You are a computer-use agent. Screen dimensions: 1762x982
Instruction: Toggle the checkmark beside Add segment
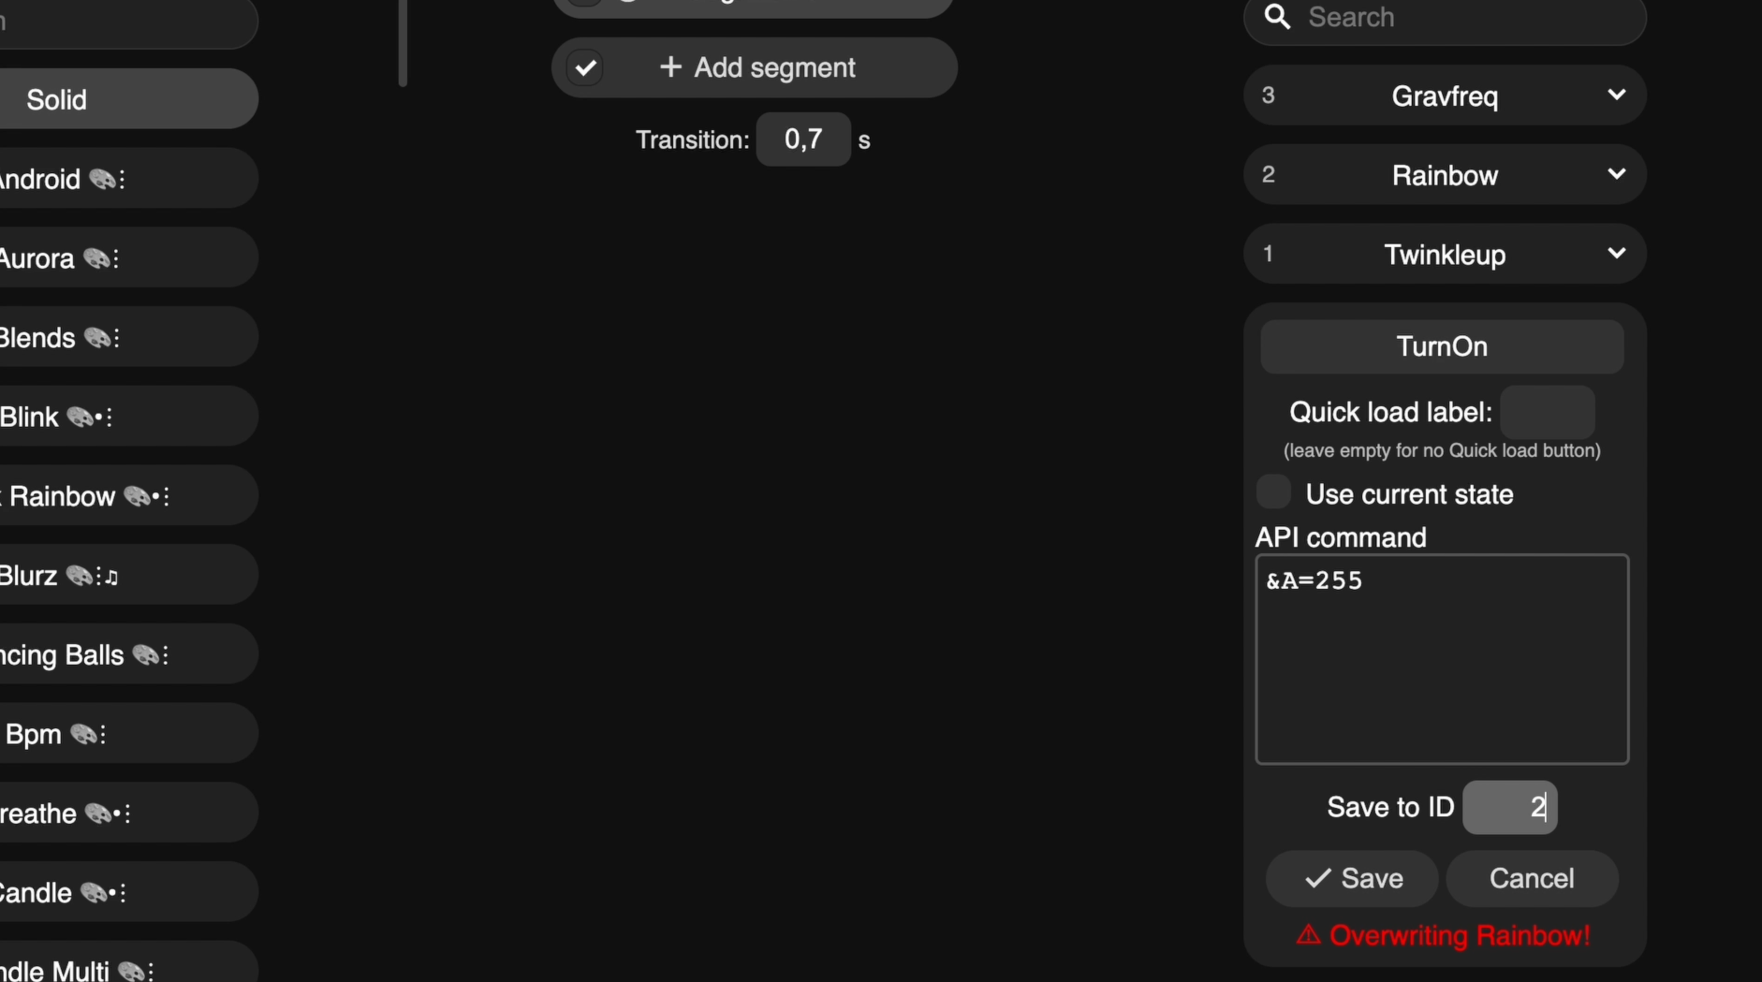click(586, 68)
